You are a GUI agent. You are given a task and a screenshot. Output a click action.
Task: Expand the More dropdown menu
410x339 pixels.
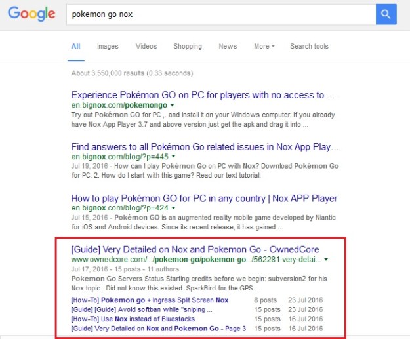tap(264, 46)
